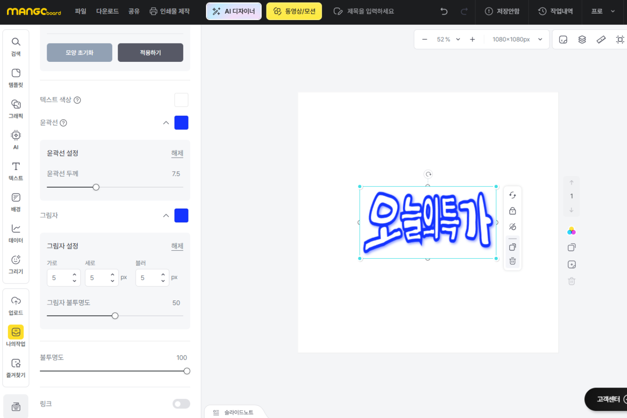Click the lock icon beside selected text
Screen dimensions: 627x418
(x=512, y=211)
